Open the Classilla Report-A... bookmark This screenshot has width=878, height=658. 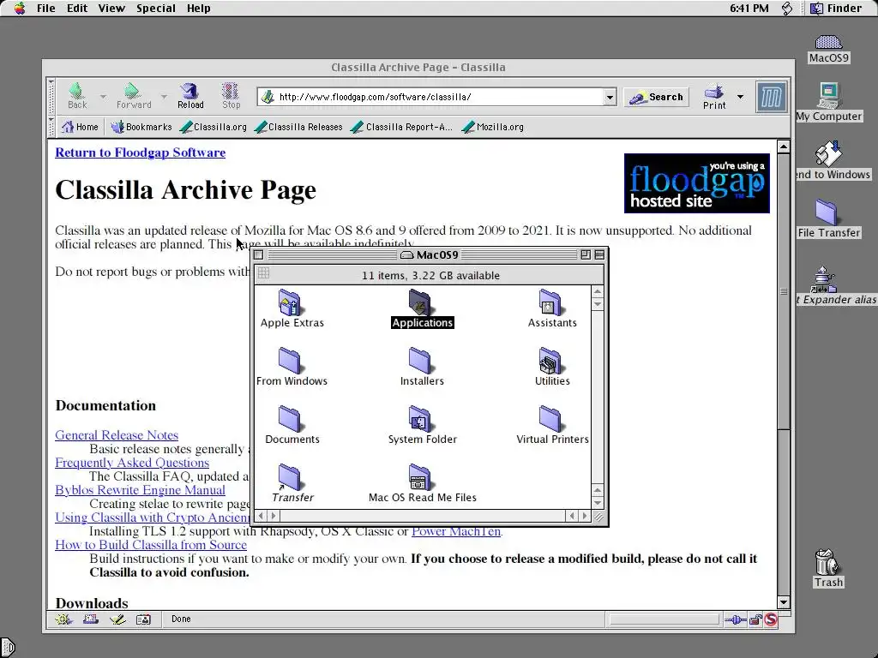(x=401, y=127)
